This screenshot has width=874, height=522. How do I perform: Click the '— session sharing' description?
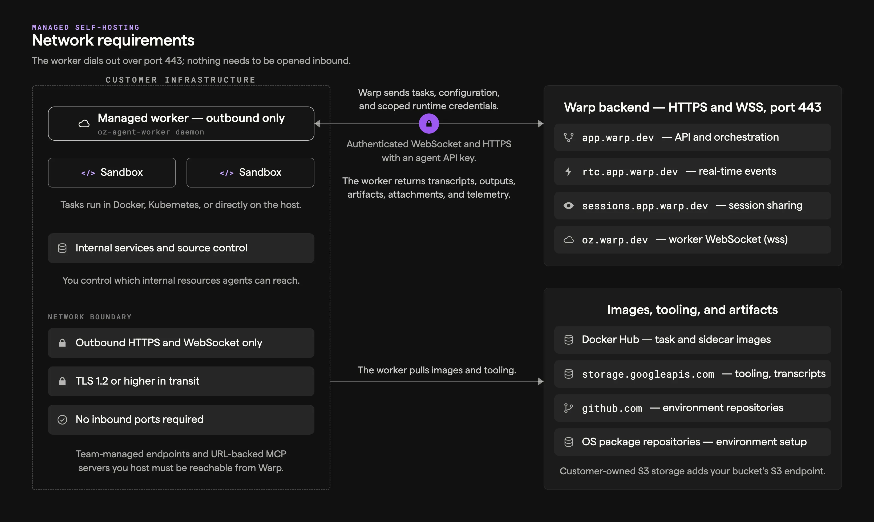point(759,205)
